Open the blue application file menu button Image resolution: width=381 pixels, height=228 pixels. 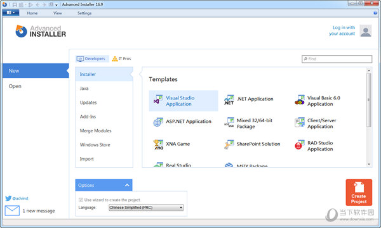point(10,13)
